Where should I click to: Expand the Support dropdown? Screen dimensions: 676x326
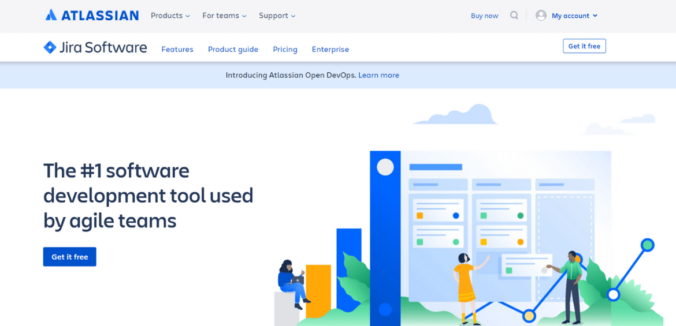point(277,16)
